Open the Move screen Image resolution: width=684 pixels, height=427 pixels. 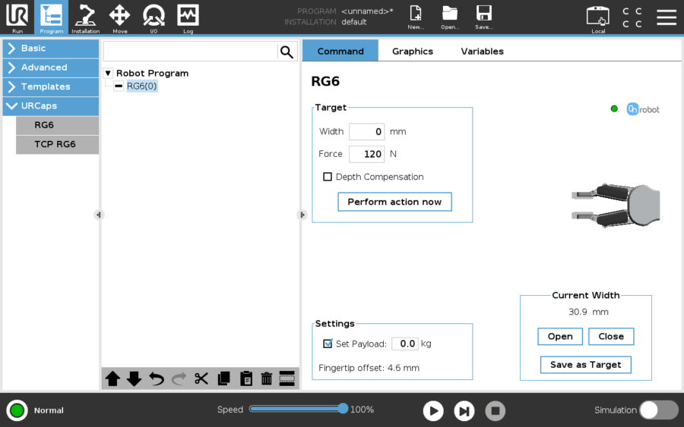point(119,17)
